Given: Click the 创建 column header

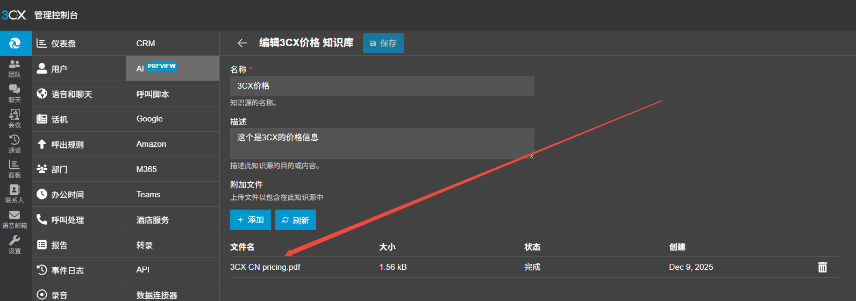Looking at the screenshot, I should point(677,247).
